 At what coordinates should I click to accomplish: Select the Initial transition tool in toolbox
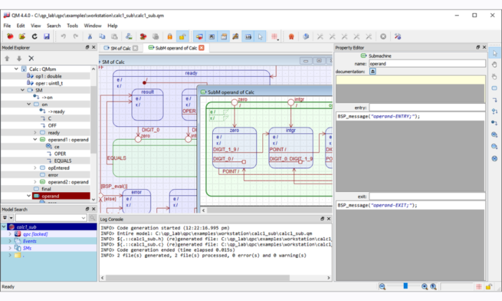(x=495, y=123)
